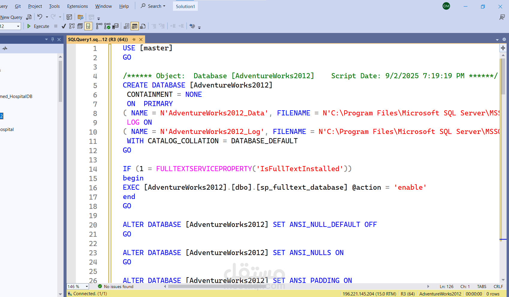The height and width of the screenshot is (297, 509).
Task: Toggle Include Live Query Statistics
Action: pos(108,26)
